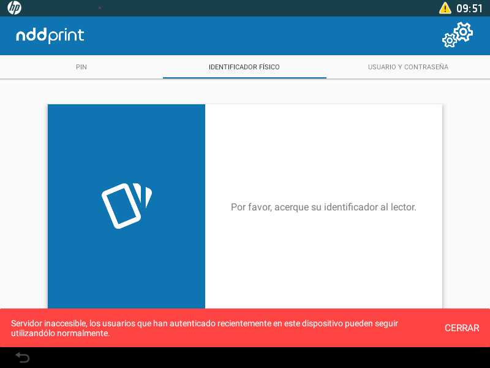The image size is (490, 368).
Task: Select the Identificador Físico tab
Action: pyautogui.click(x=244, y=67)
